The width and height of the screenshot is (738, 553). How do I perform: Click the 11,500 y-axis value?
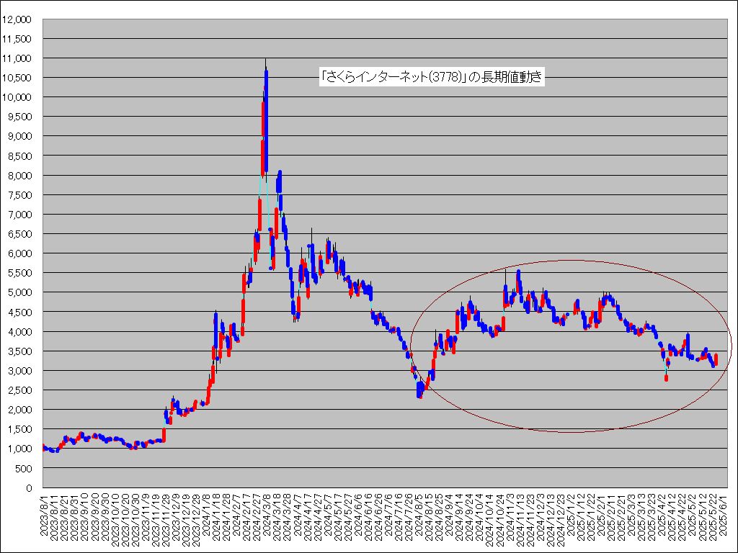tap(17, 39)
